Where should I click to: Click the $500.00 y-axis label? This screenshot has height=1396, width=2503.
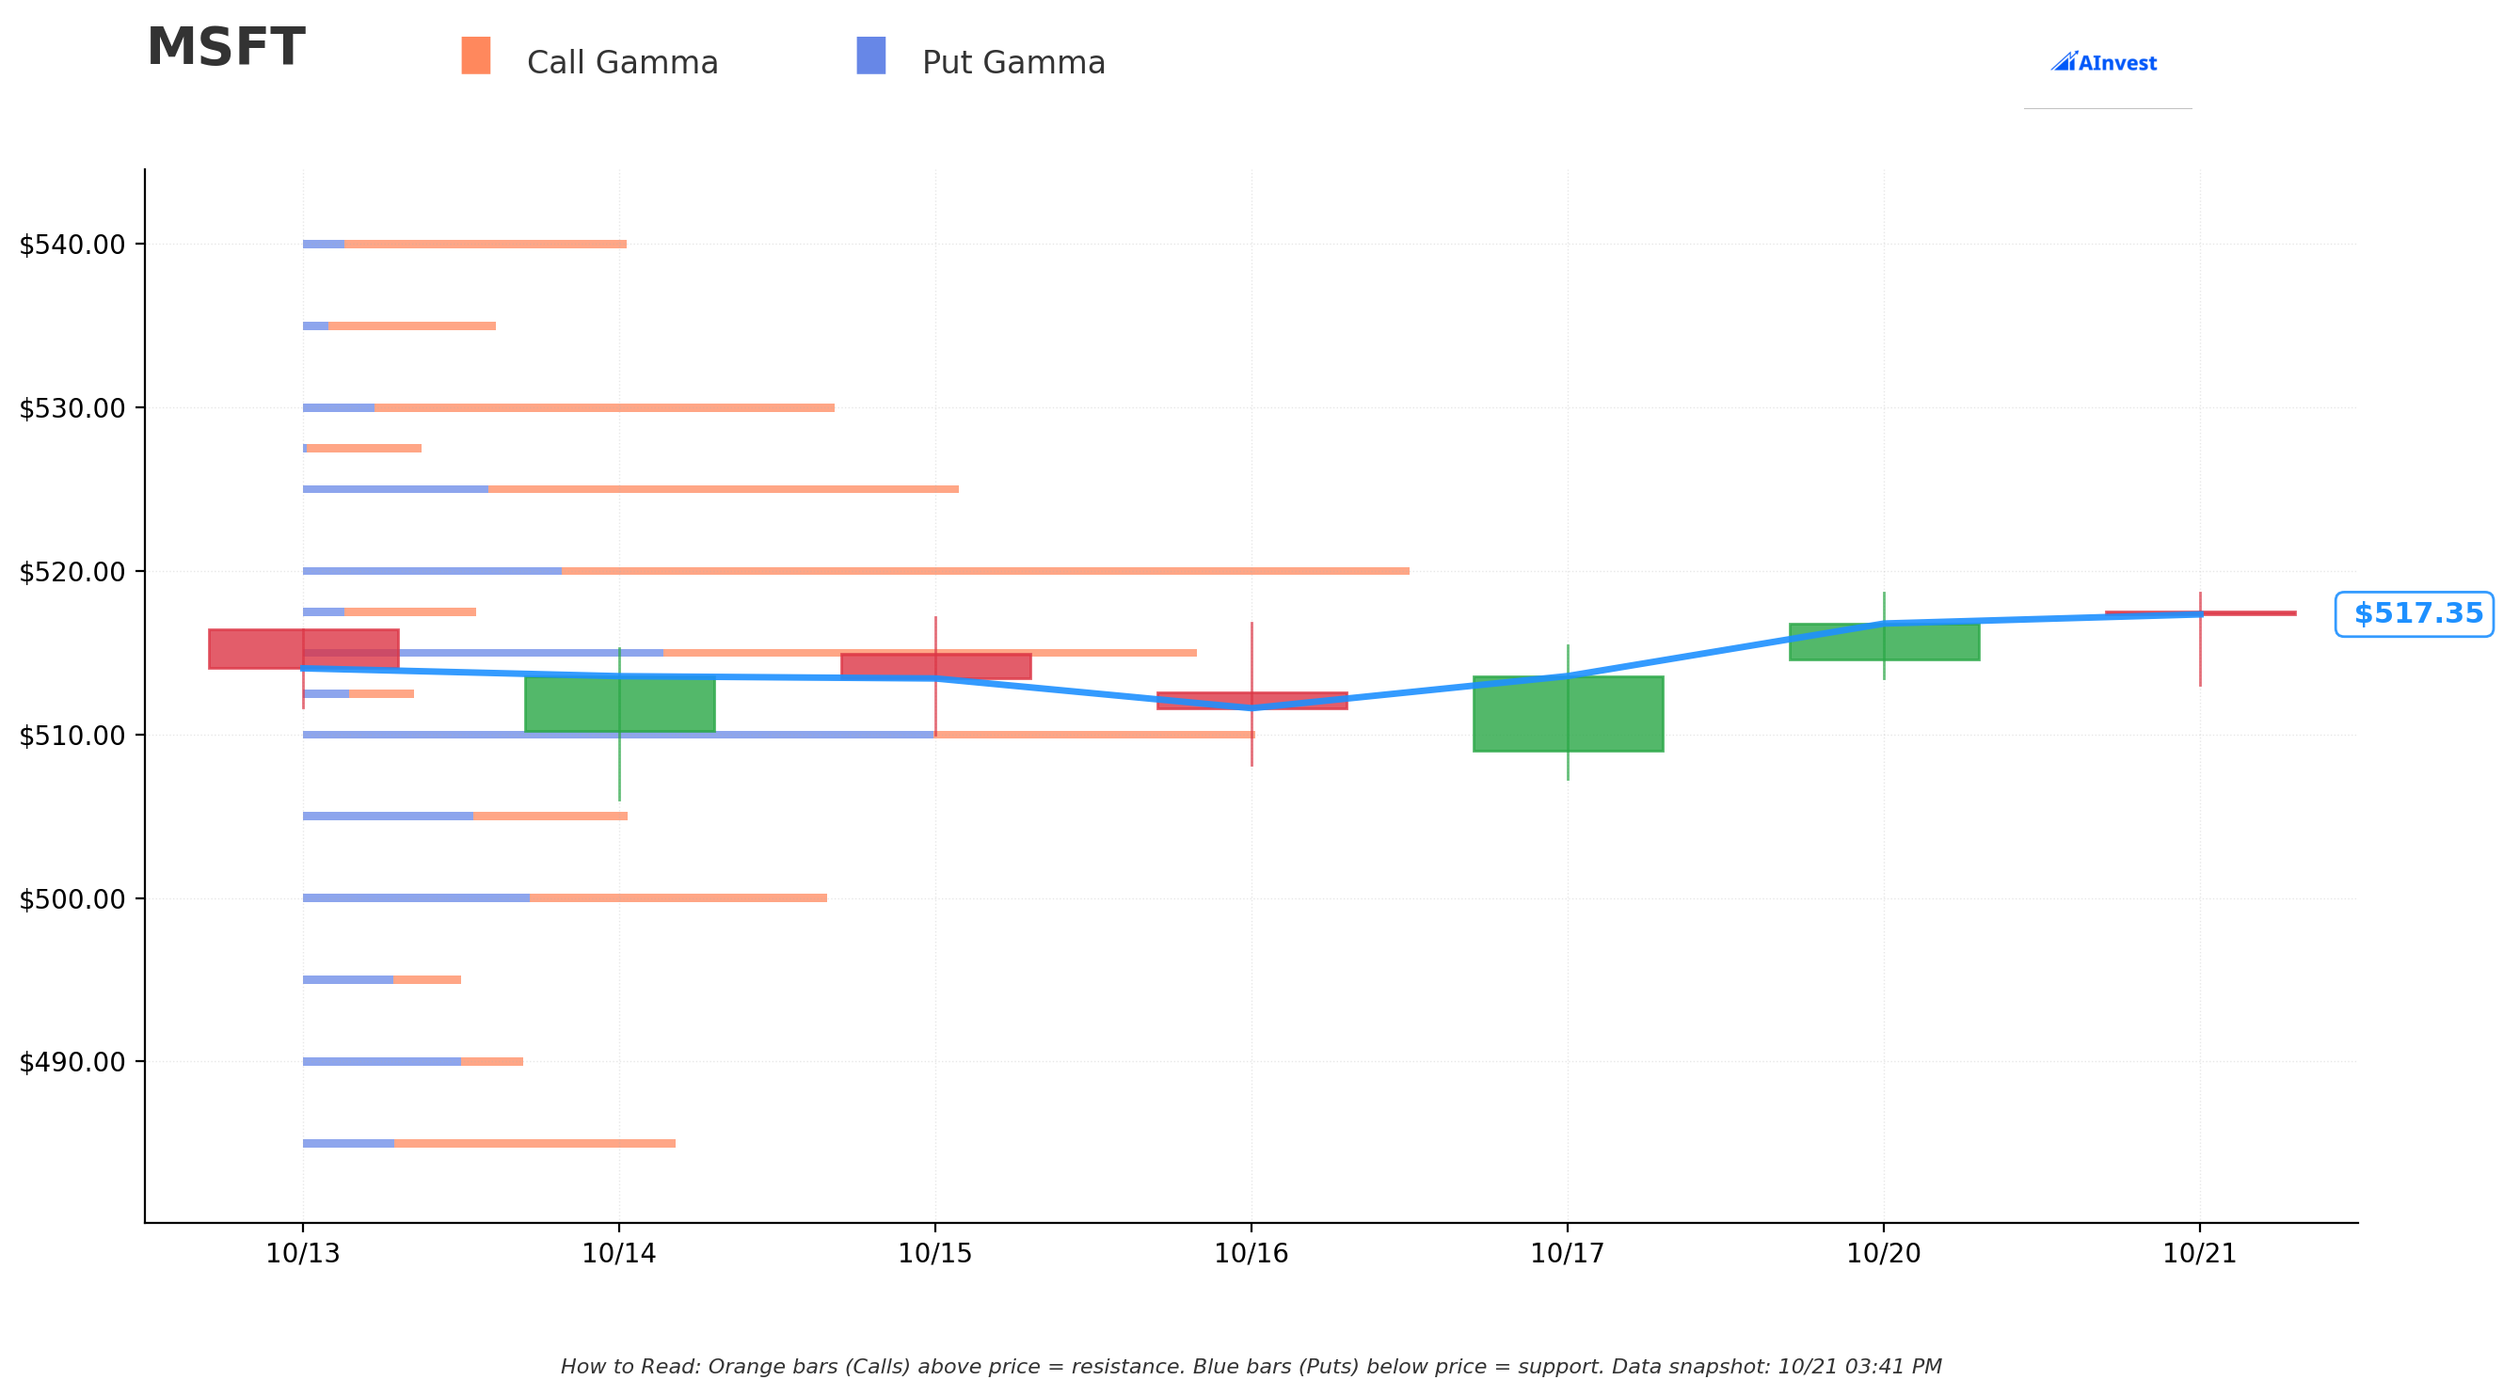[72, 898]
